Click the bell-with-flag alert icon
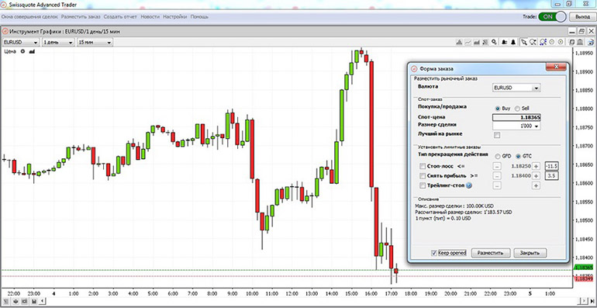Image resolution: width=597 pixels, height=308 pixels. pos(505,42)
